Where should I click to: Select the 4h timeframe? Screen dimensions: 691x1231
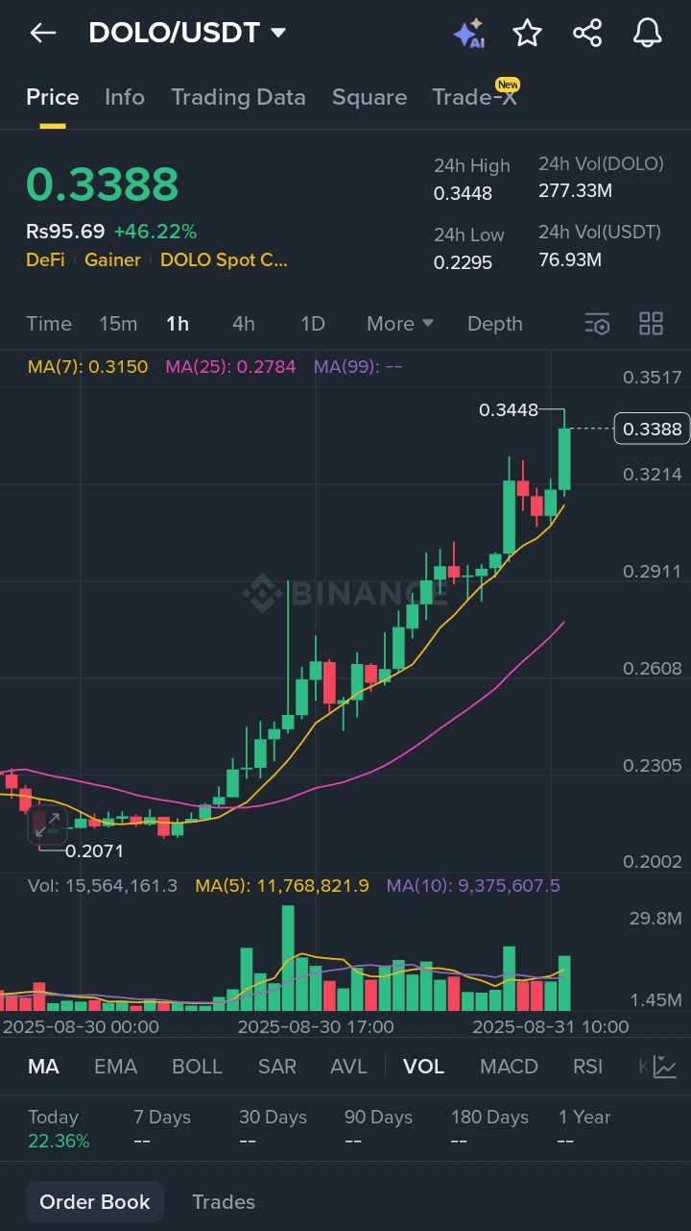(x=244, y=324)
